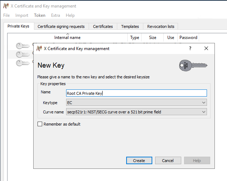This screenshot has height=181, width=227.
Task: Enable the Remember as default checkbox
Action: click(40, 124)
